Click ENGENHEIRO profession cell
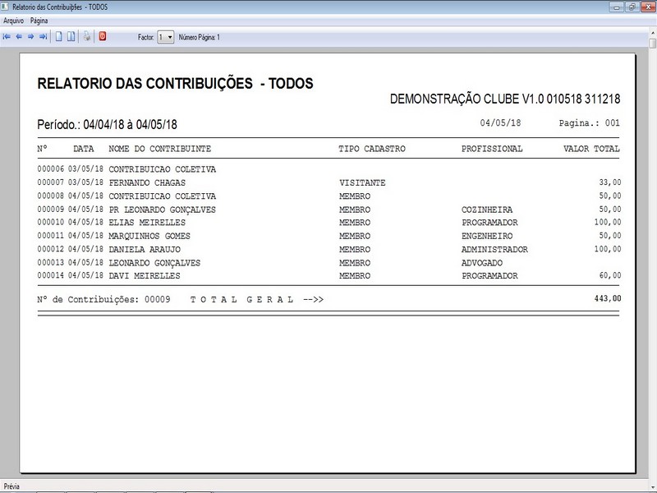This screenshot has height=493, width=657. tap(487, 236)
